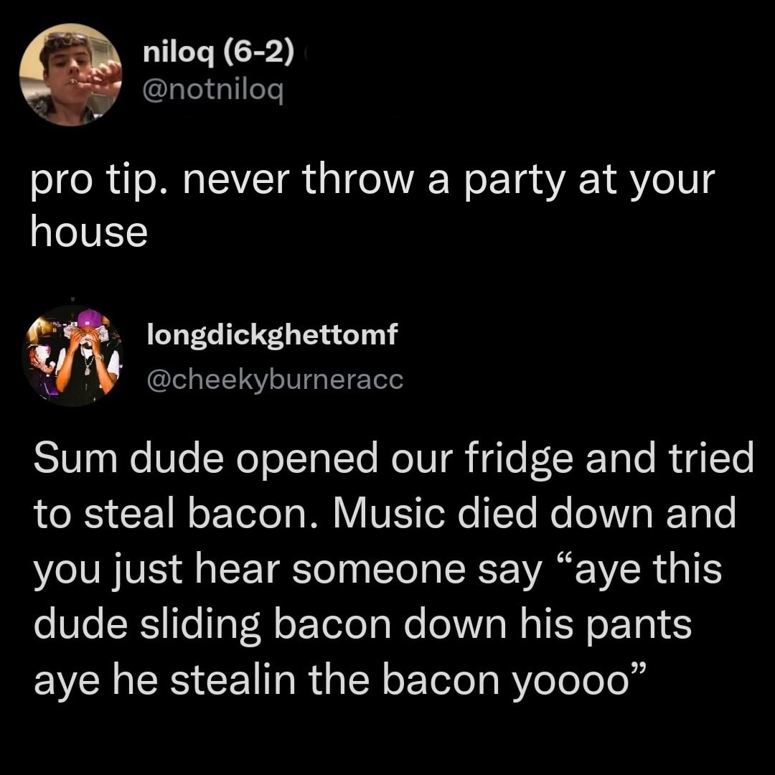The image size is (775, 775).
Task: Click the word "throw" in the first tweet
Action: tap(357, 180)
